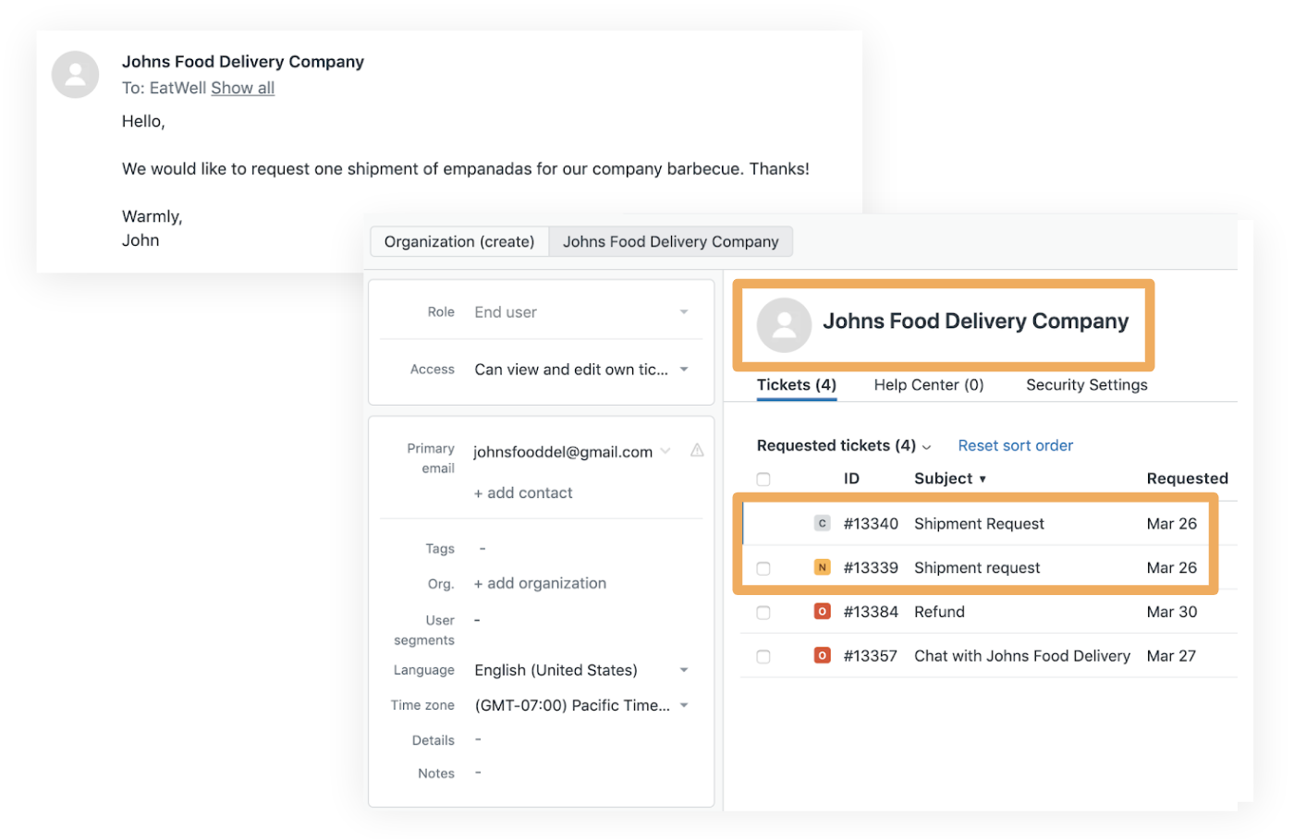Screen dimensions: 1294x839
Task: Open the Security Settings tab
Action: click(1086, 385)
